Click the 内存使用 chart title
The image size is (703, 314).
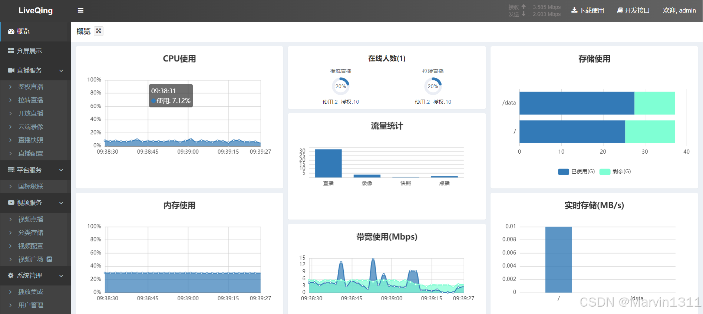point(179,206)
